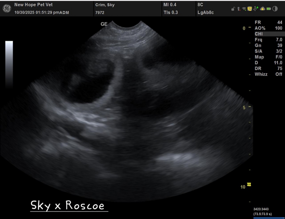This screenshot has width=285, height=219.
Task: Open the Map F/0 parameter
Action: click(268, 57)
